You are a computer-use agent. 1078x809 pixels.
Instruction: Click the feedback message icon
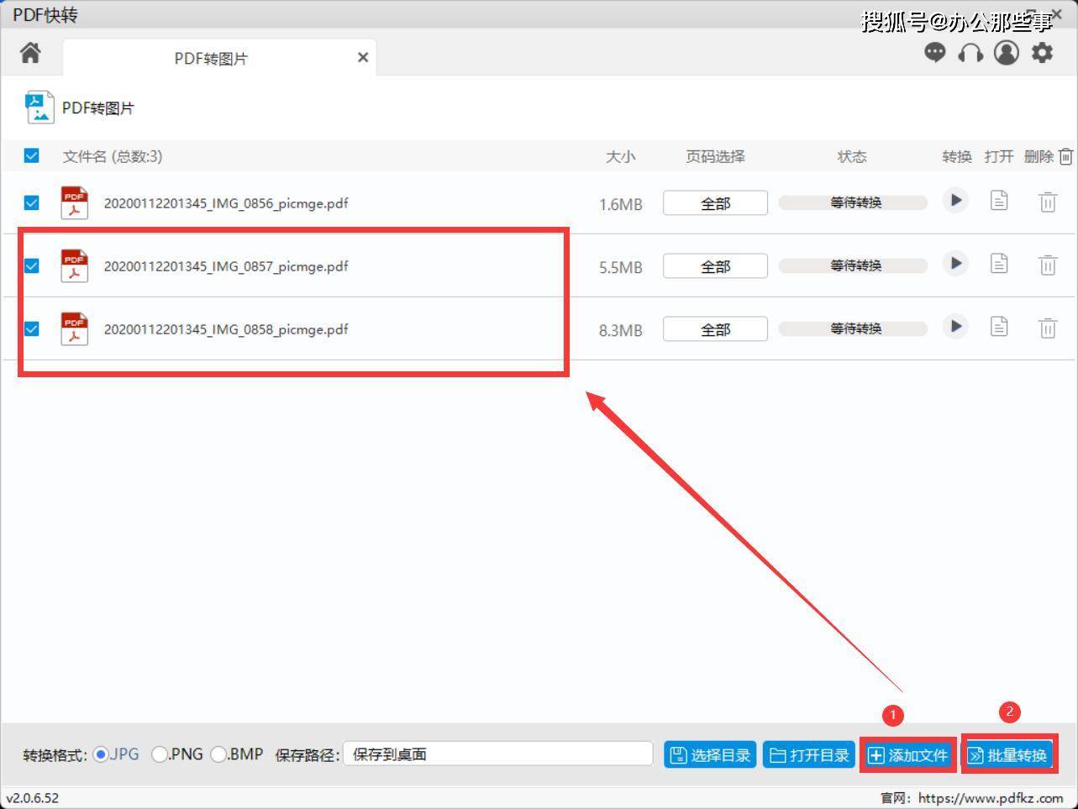(x=934, y=53)
